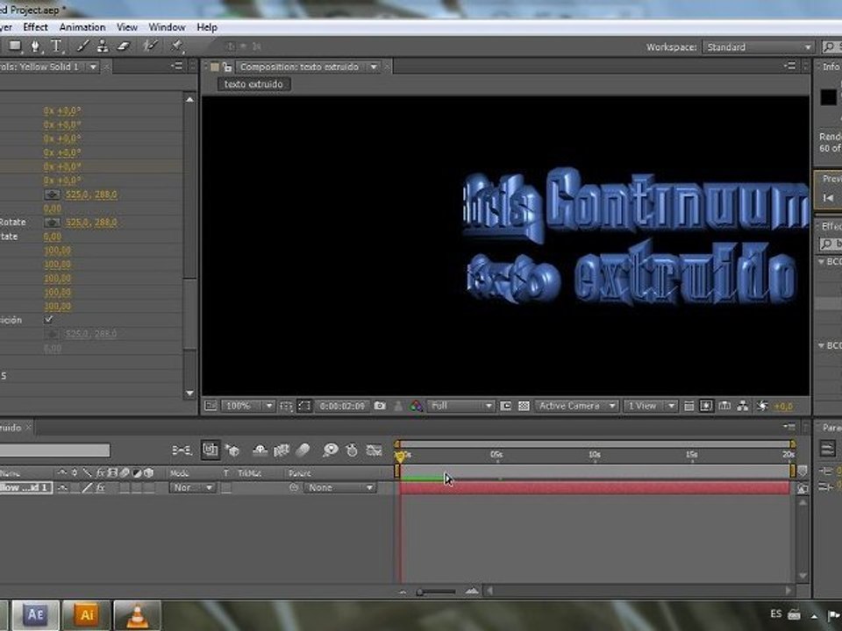Viewport: 842px width, 631px height.
Task: Enable Draft 3D in timeline
Action: point(232,450)
